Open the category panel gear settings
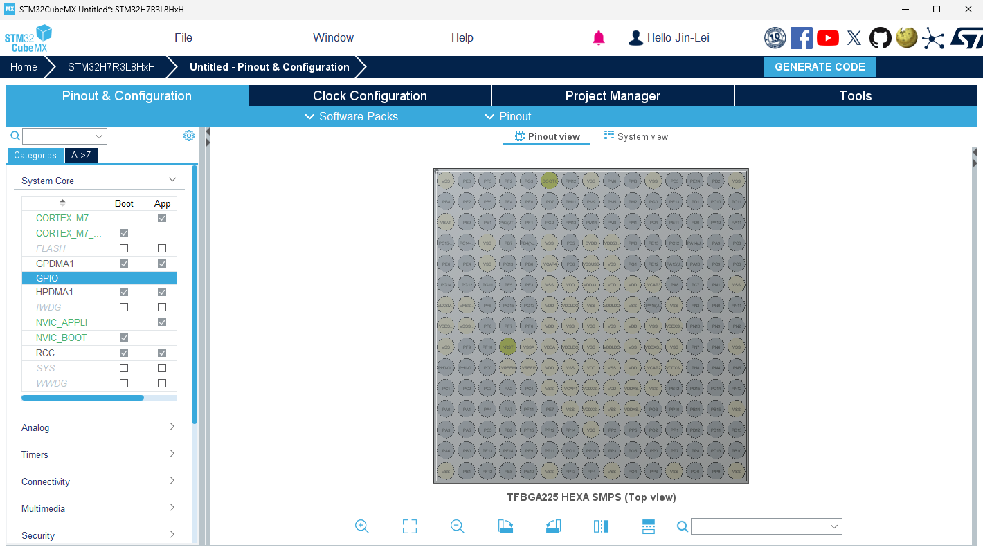 (189, 136)
